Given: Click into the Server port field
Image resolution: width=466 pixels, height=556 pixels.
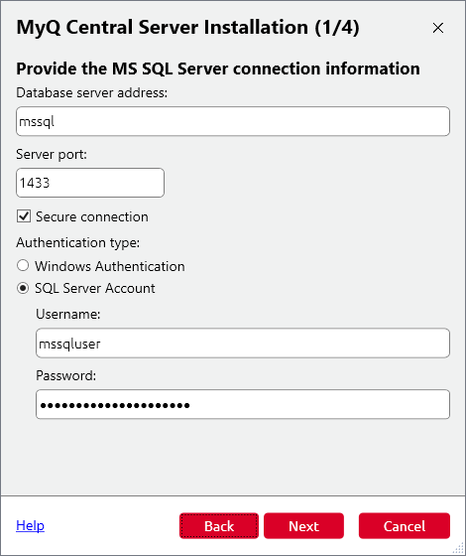Looking at the screenshot, I should [90, 183].
